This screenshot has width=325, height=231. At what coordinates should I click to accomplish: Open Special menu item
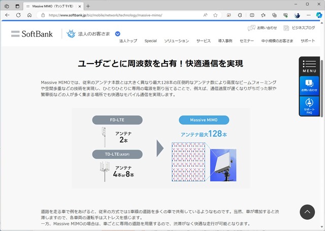pyautogui.click(x=151, y=41)
